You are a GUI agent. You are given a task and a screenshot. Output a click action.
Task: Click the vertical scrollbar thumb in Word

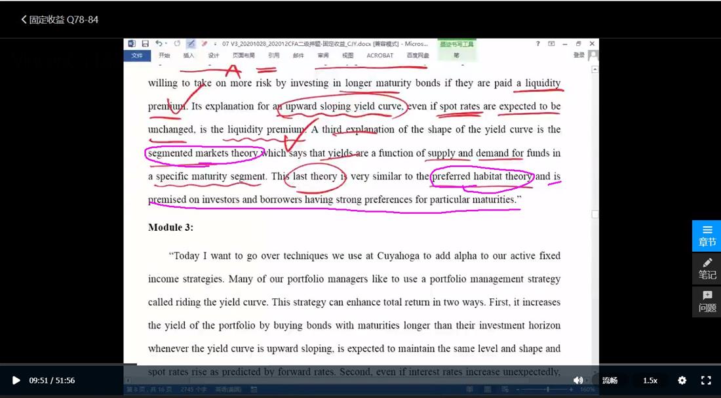click(x=595, y=214)
